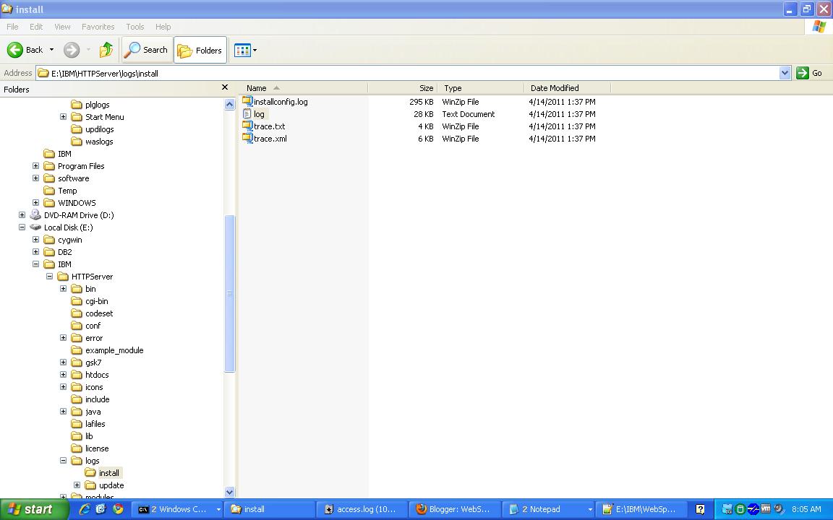This screenshot has width=833, height=520.
Task: Open the Views icon menu
Action: [x=245, y=51]
